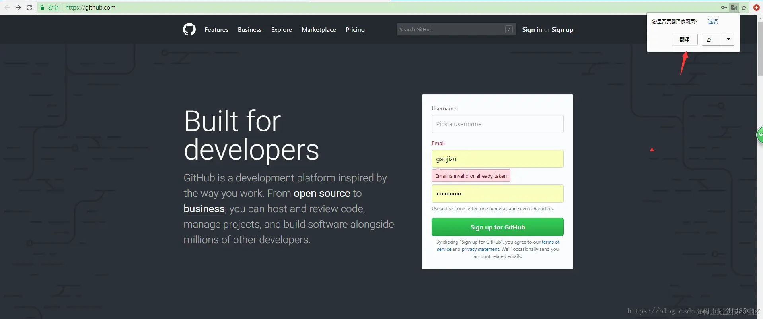Follow the open source link
Screen dimensions: 763x319
[x=322, y=193]
